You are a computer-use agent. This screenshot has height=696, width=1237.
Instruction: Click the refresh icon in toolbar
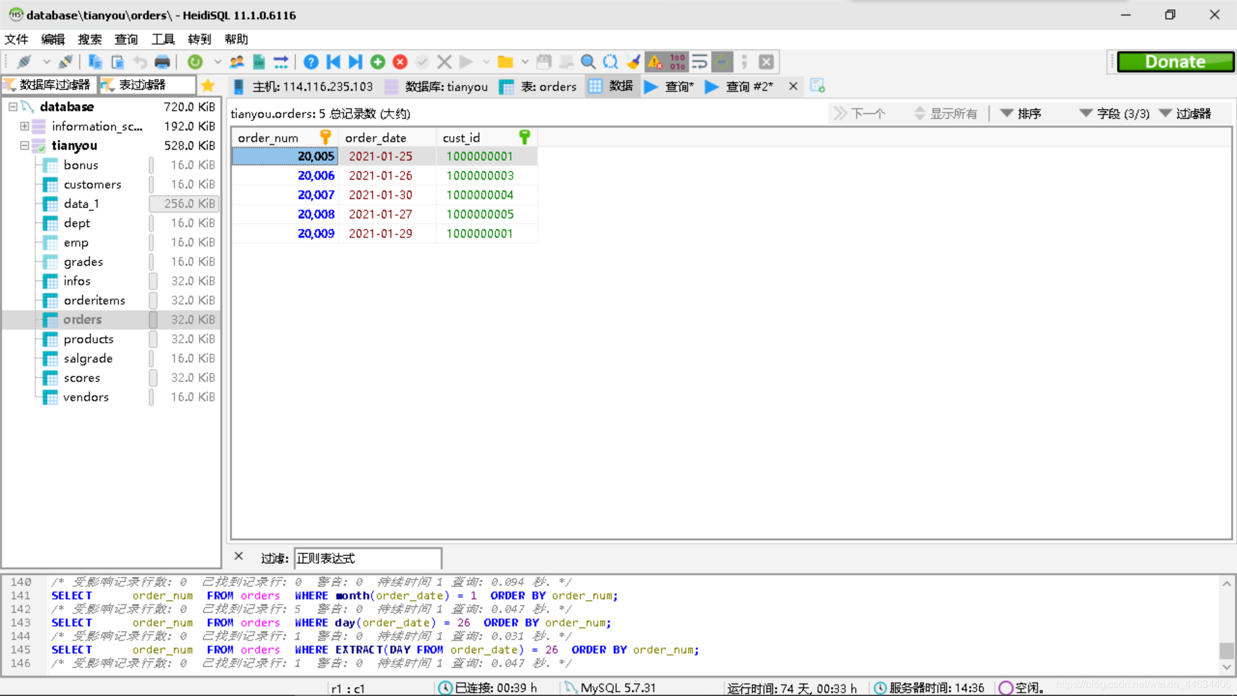pos(195,62)
